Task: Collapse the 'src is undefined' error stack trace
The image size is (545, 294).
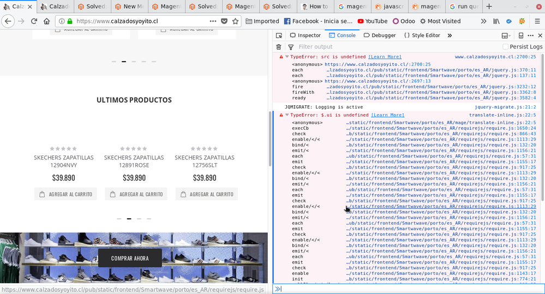Action: [x=288, y=57]
